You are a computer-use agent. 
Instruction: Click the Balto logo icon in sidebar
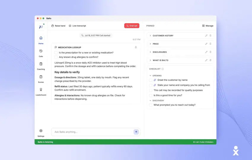(x=41, y=26)
